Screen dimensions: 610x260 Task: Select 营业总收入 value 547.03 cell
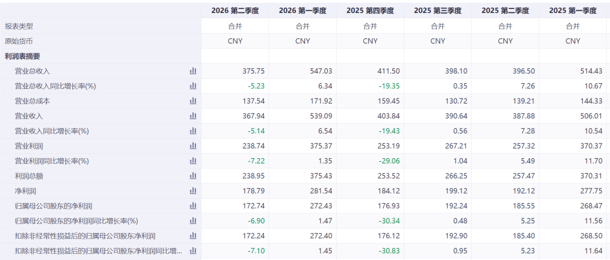click(302, 71)
